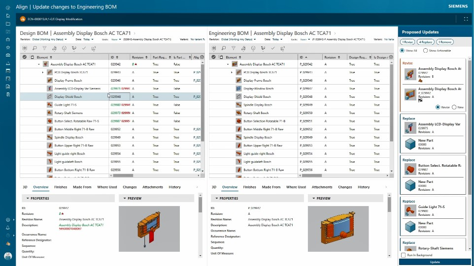474x266 pixels.
Task: Click the checkmark icon in Engineering BOM toolbar
Action: tap(273, 48)
